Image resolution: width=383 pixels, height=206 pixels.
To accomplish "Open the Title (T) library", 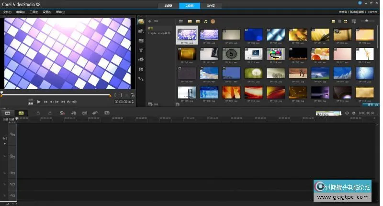I will 141,50.
